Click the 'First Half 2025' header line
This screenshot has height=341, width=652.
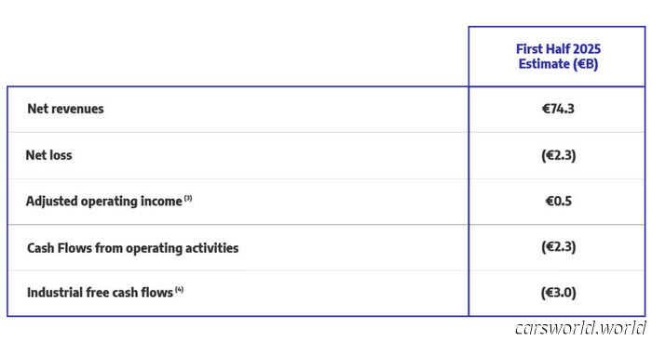click(558, 49)
